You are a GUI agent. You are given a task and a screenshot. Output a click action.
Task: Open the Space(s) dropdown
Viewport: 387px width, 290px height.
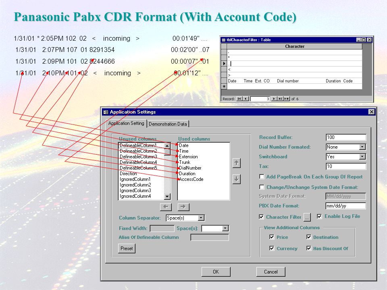[225, 228]
